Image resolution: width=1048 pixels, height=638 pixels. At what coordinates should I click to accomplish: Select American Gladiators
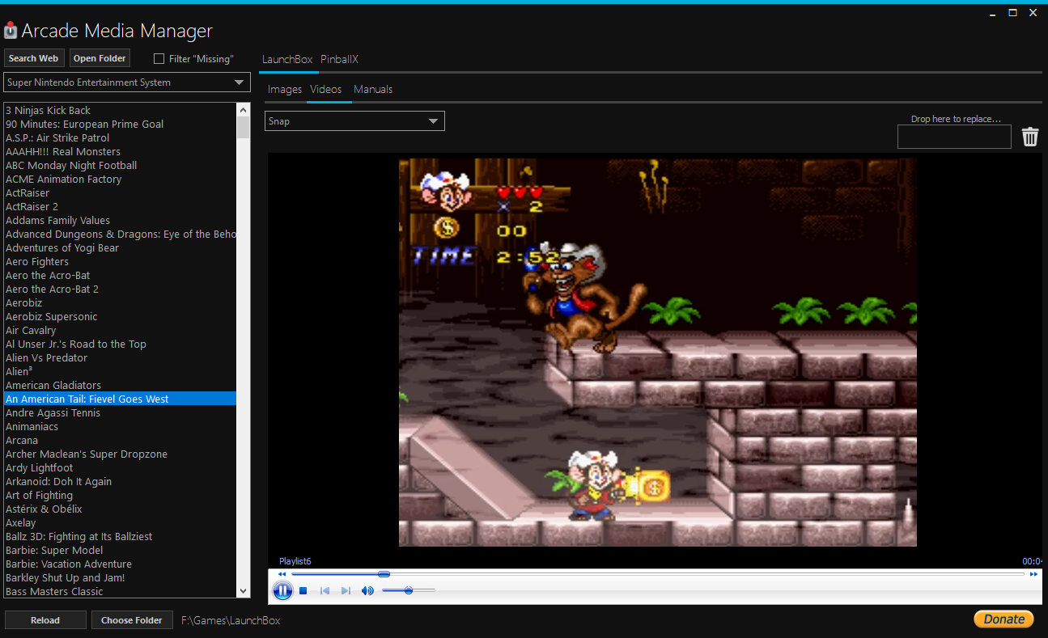(121, 385)
